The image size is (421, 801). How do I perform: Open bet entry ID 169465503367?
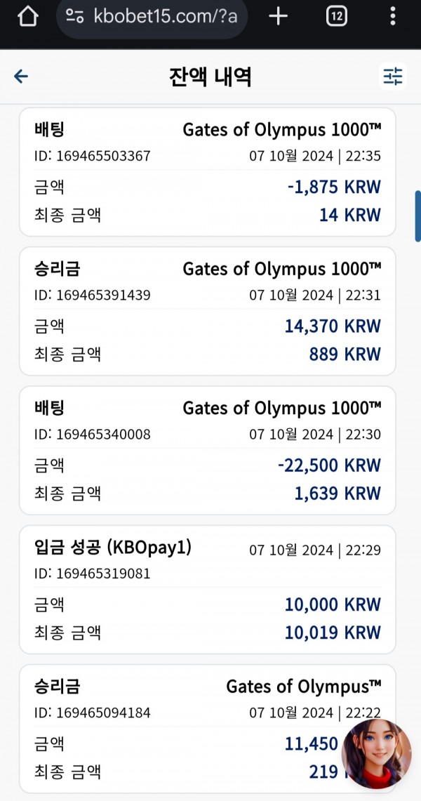click(x=208, y=172)
